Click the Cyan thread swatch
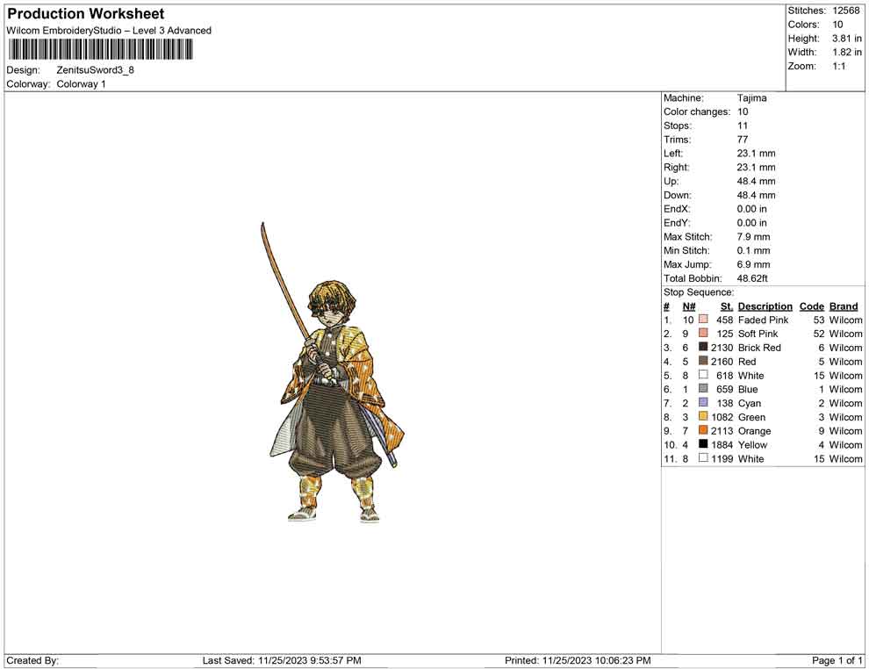 pos(703,402)
